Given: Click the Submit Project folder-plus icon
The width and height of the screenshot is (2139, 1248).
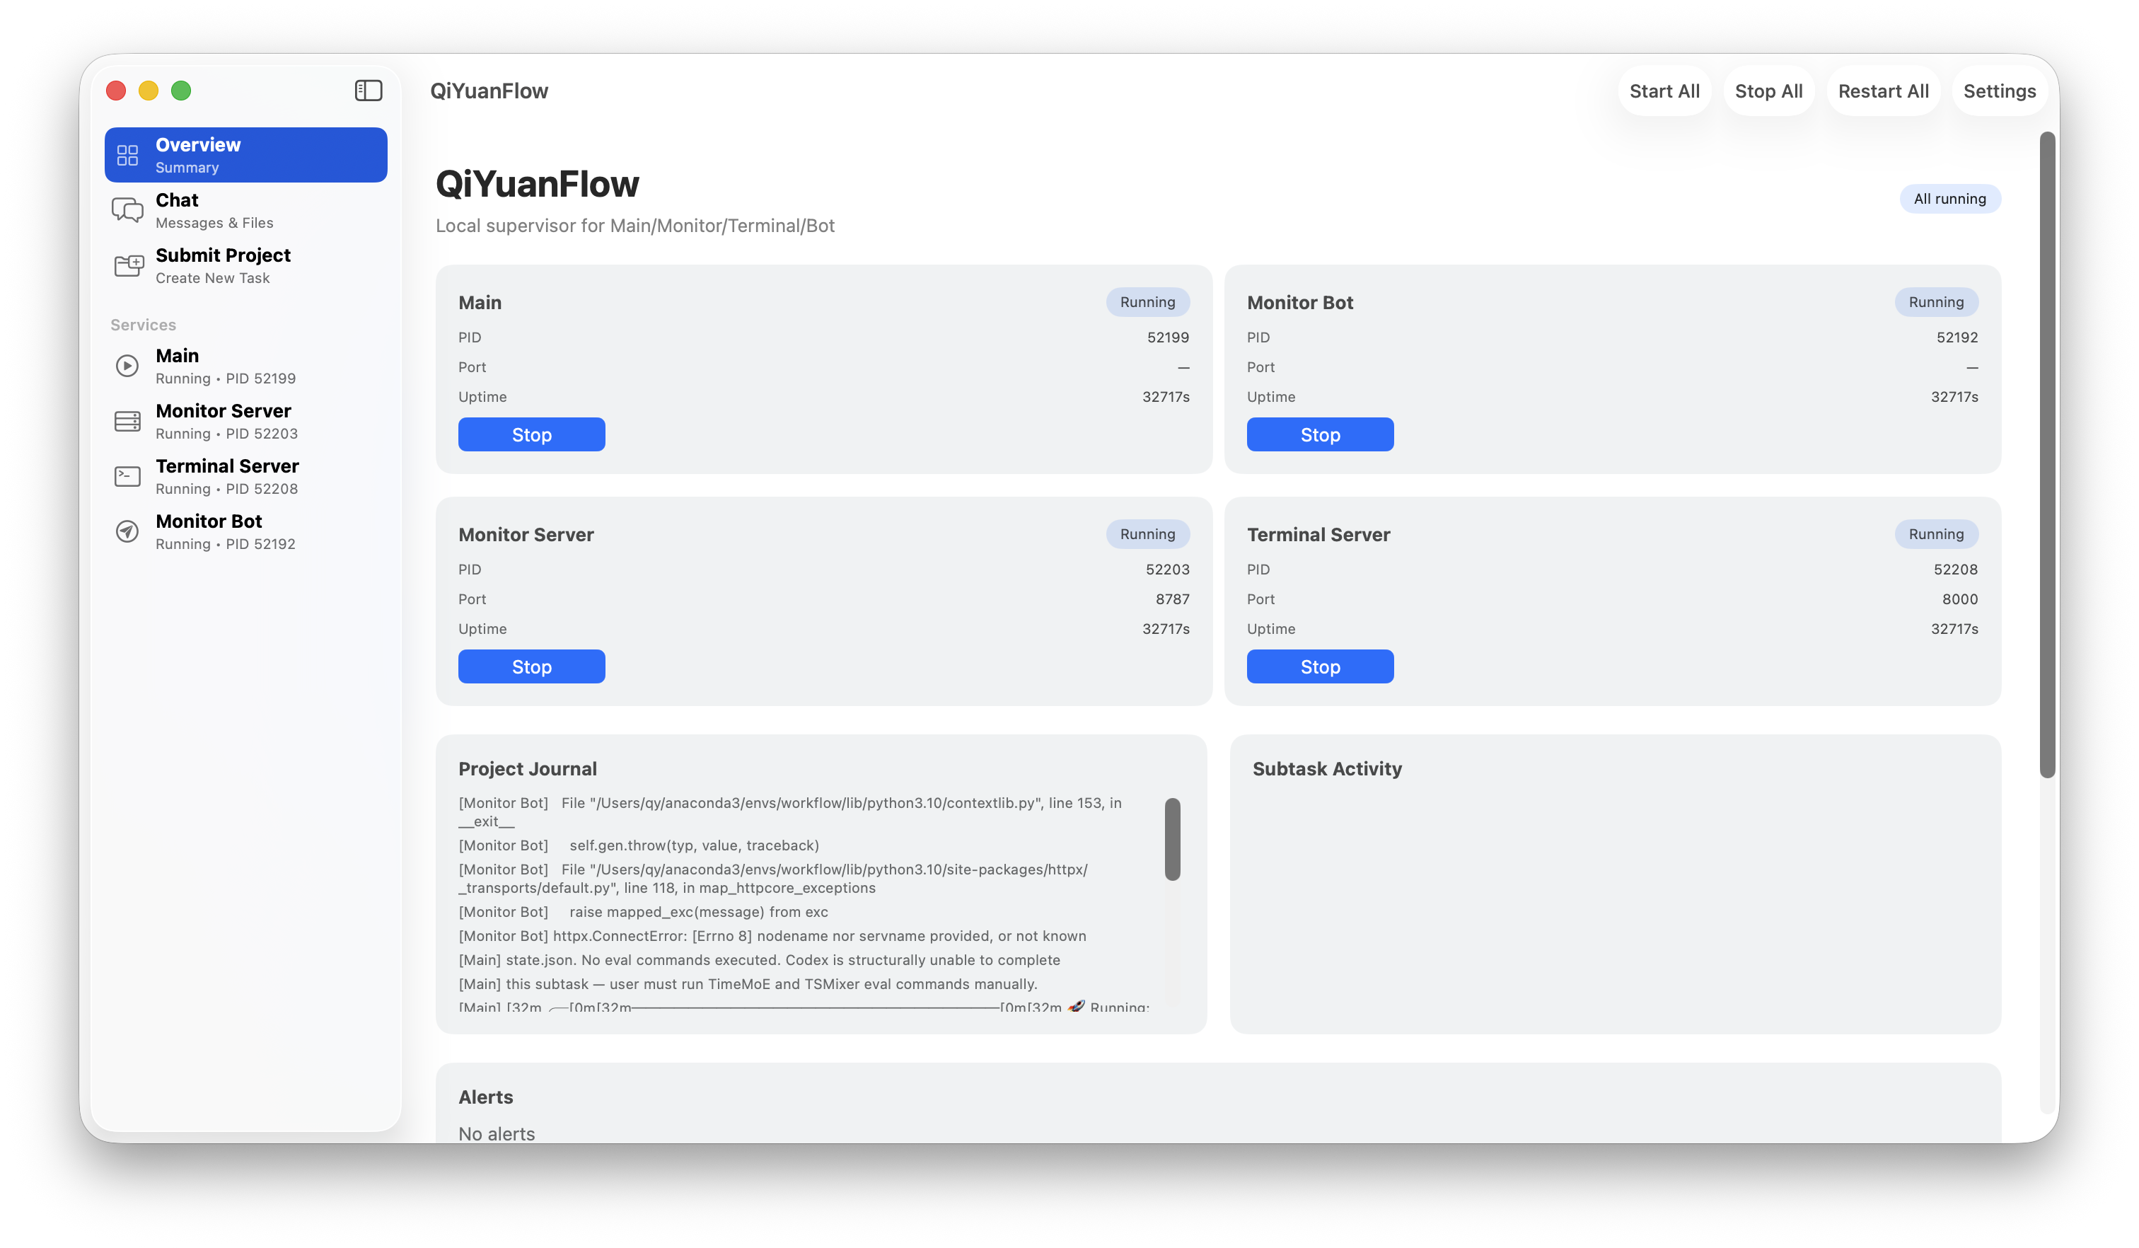Looking at the screenshot, I should pyautogui.click(x=128, y=266).
